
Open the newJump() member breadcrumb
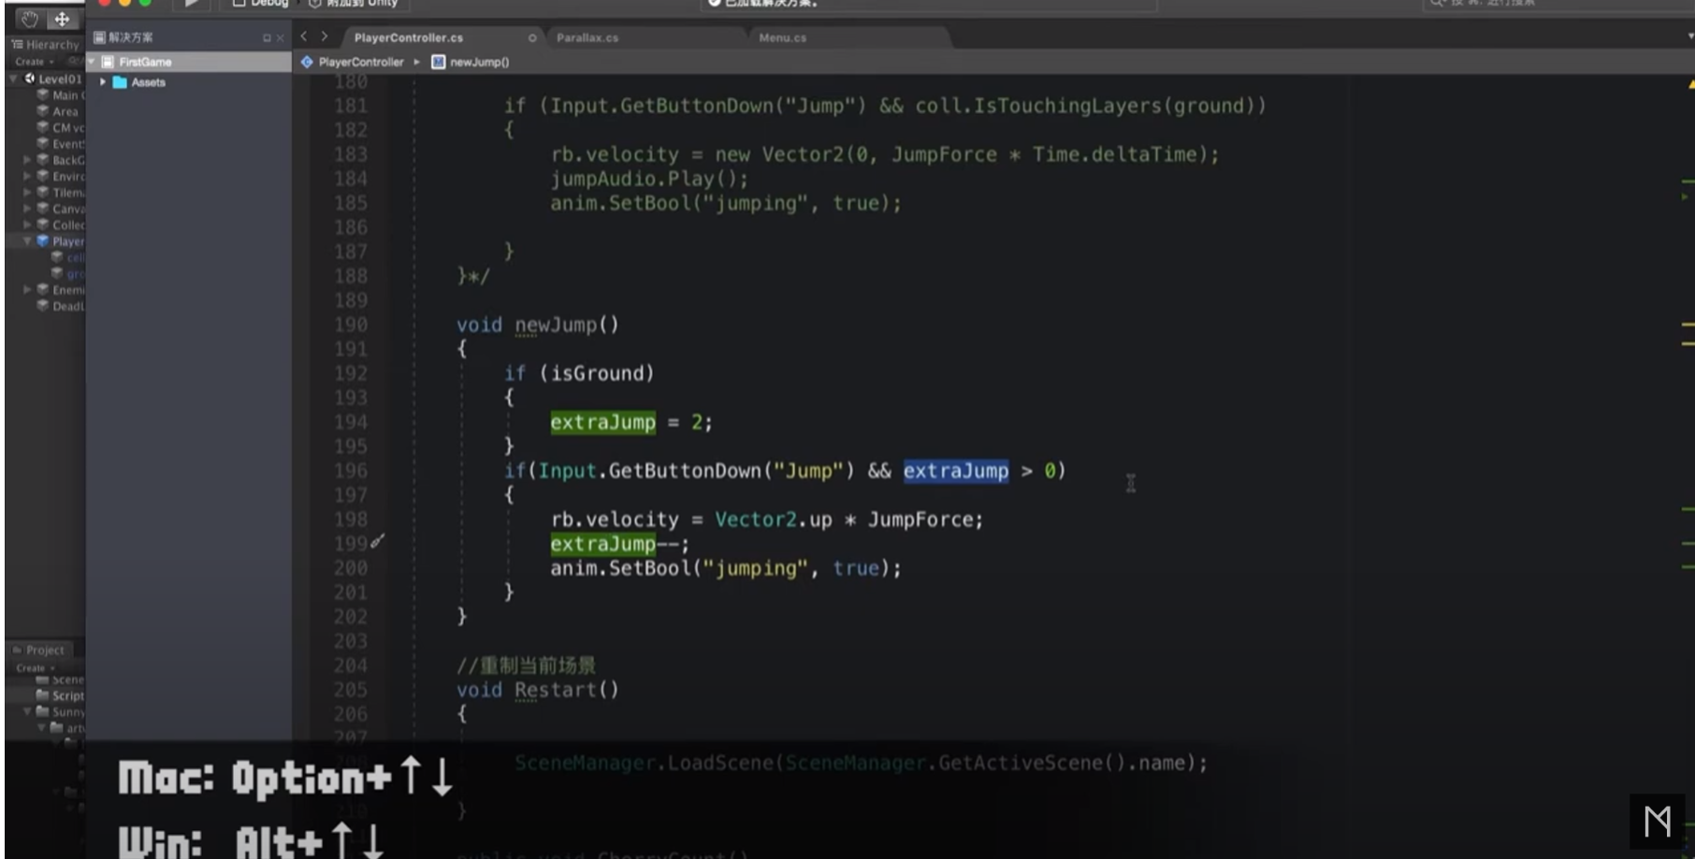(480, 62)
